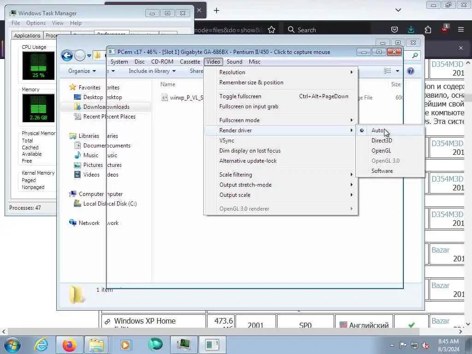Open the Misc menu in PCem
The height and width of the screenshot is (354, 472).
[254, 62]
